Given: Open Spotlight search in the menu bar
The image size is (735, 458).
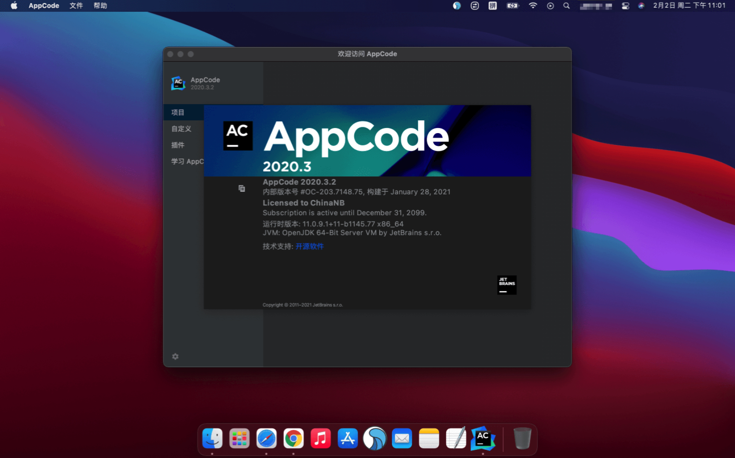Looking at the screenshot, I should (566, 5).
